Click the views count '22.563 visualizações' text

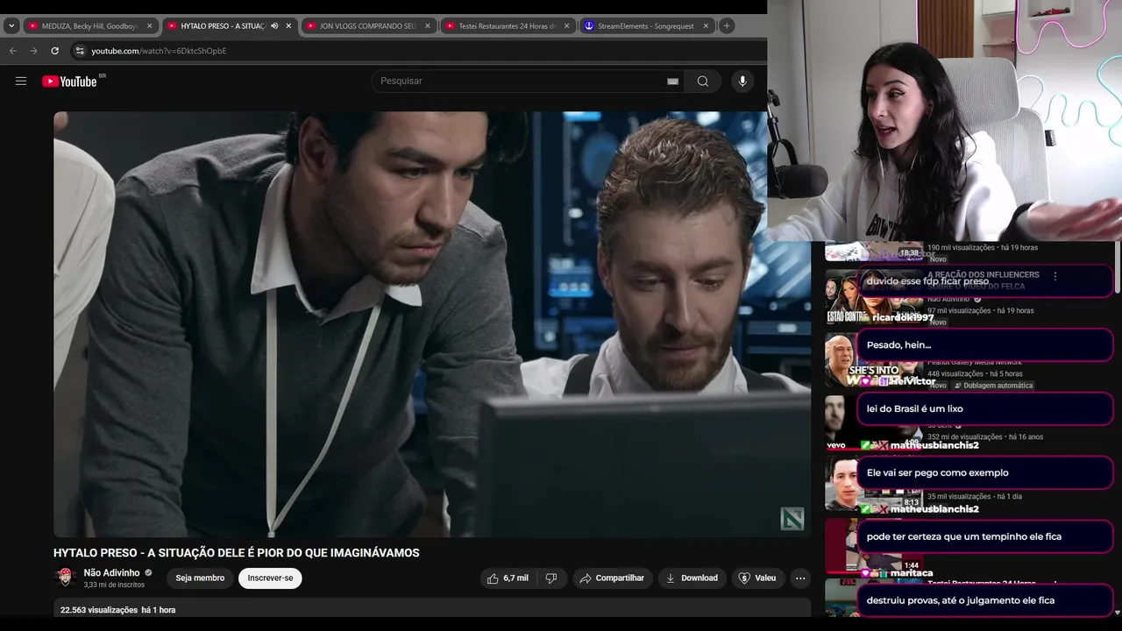[99, 610]
